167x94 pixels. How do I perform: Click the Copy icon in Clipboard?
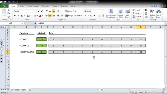pyautogui.click(x=9, y=13)
